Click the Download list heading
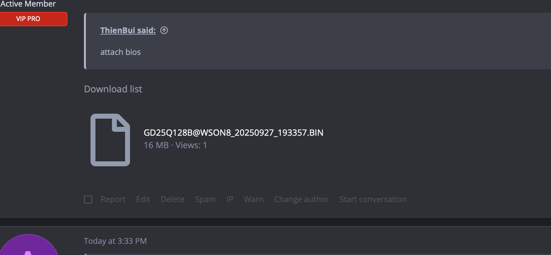The height and width of the screenshot is (255, 551). point(113,89)
